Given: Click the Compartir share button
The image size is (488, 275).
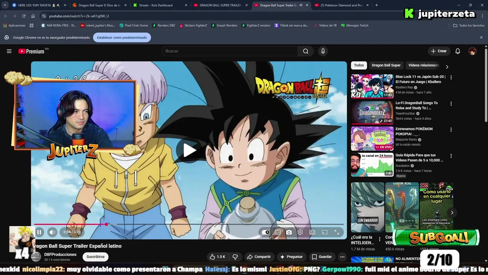Looking at the screenshot, I should (x=259, y=257).
